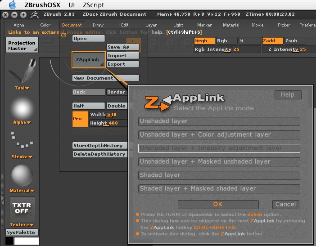Open the ZScript menu

94,5
